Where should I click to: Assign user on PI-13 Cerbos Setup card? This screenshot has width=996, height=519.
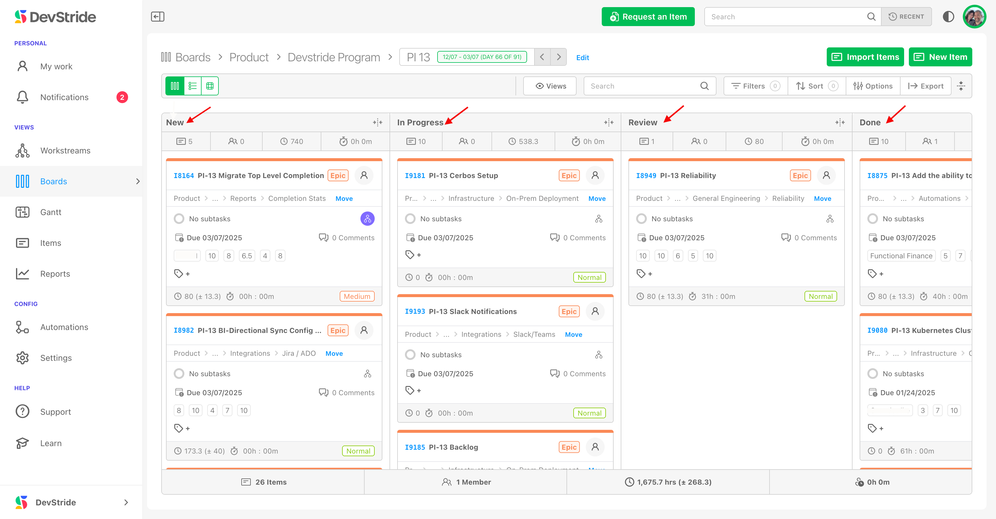[x=595, y=175]
